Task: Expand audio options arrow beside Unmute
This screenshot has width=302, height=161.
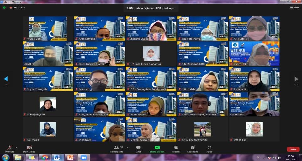Action: click(x=16, y=148)
